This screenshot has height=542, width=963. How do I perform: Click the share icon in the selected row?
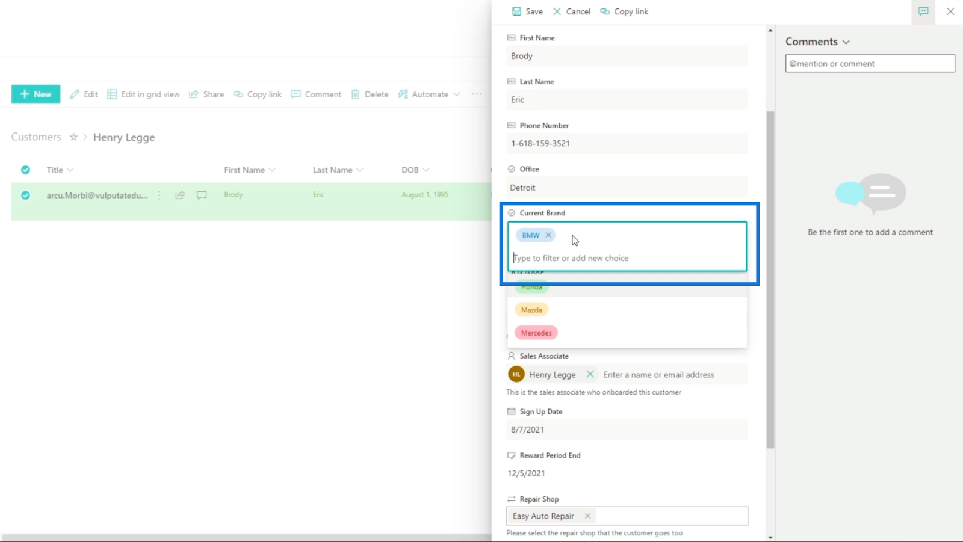point(180,196)
